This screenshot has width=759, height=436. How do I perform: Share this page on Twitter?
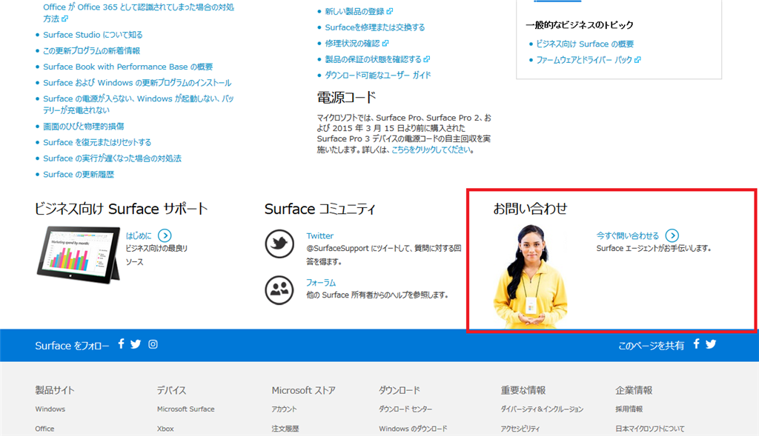coord(711,344)
